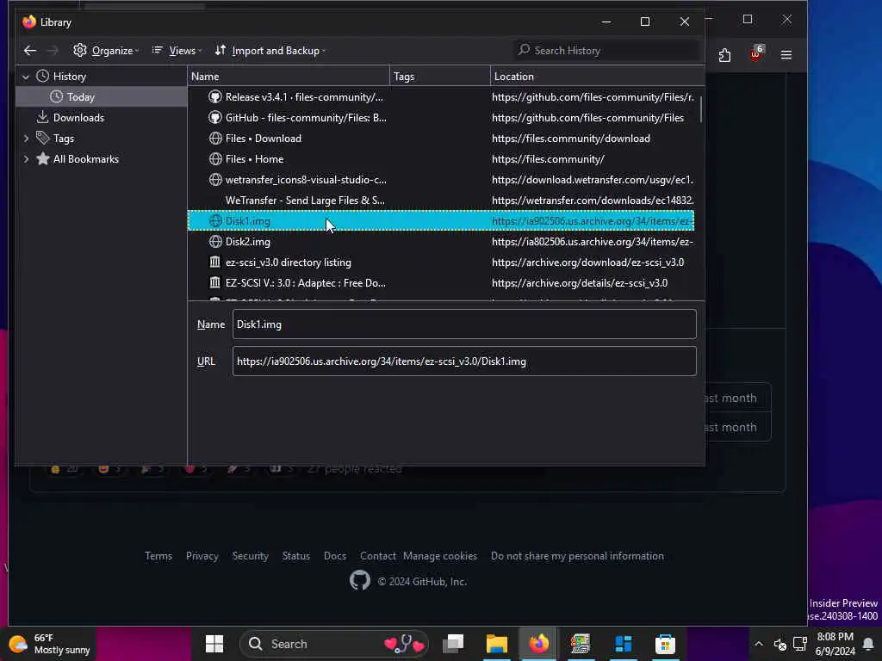Open the Terms link in GitHub footer
The image size is (882, 661).
coord(158,556)
